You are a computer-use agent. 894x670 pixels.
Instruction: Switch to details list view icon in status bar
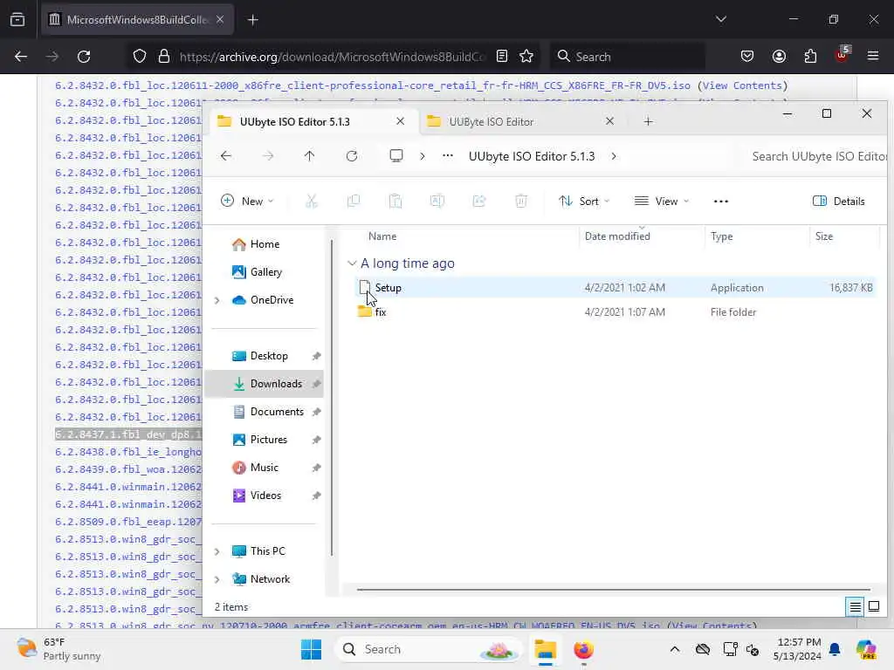click(856, 607)
